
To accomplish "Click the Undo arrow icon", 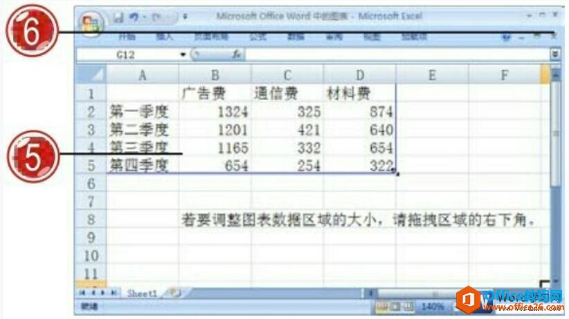I will point(134,17).
